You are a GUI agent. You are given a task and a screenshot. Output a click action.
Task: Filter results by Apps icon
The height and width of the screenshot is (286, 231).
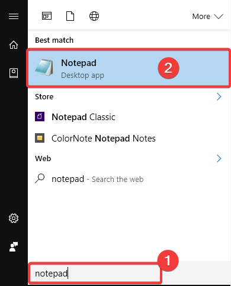[47, 16]
